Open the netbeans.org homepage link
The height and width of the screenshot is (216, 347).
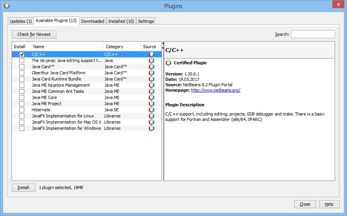point(216,90)
